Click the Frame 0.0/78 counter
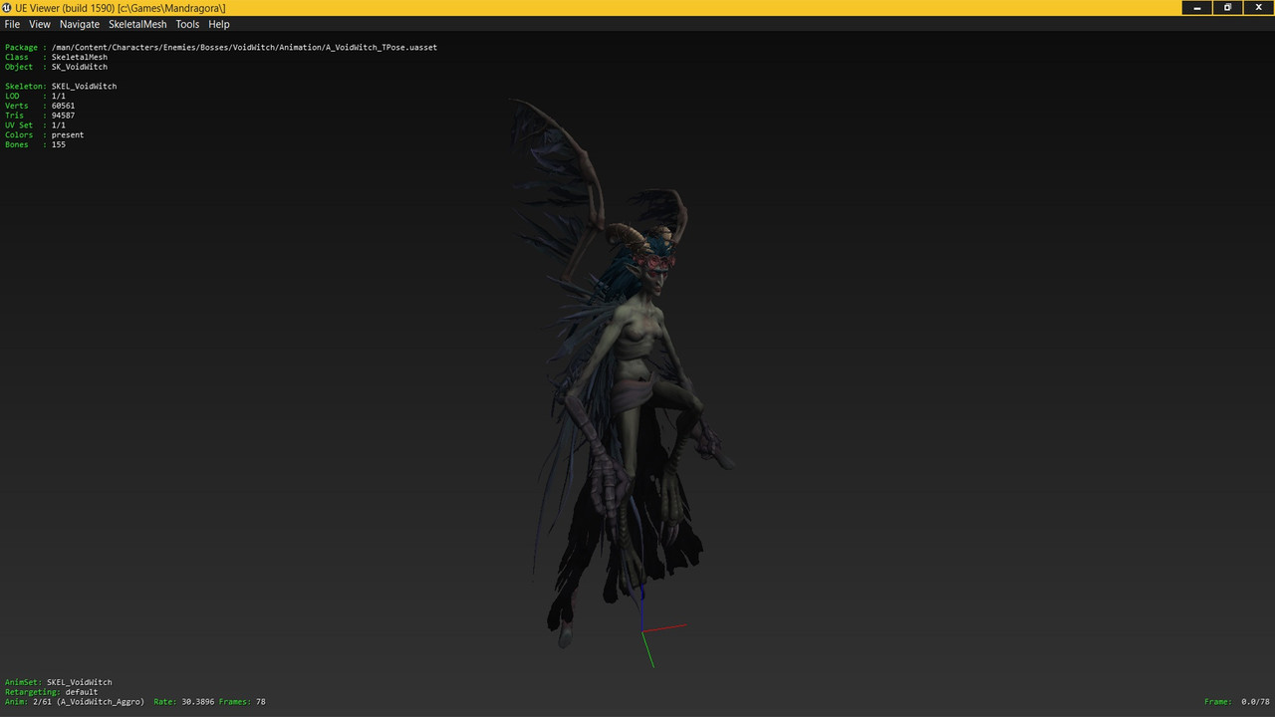The height and width of the screenshot is (717, 1275). tap(1237, 701)
